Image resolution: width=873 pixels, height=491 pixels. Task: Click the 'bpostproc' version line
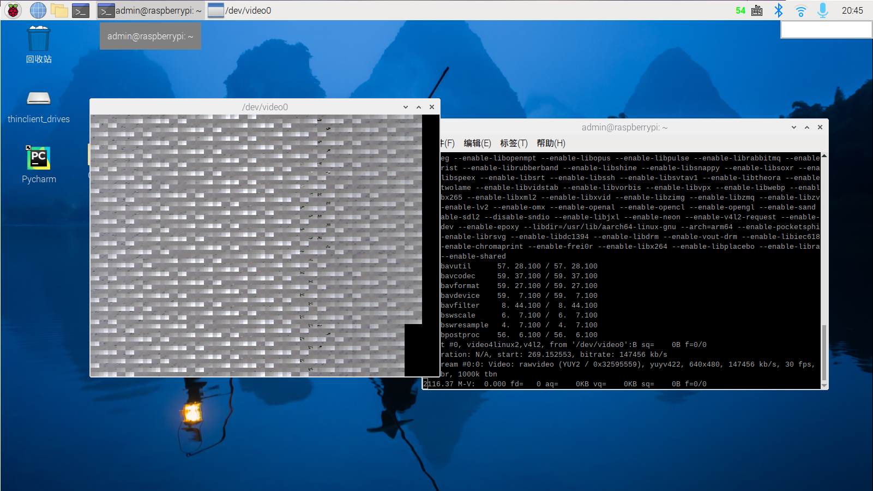pyautogui.click(x=519, y=335)
